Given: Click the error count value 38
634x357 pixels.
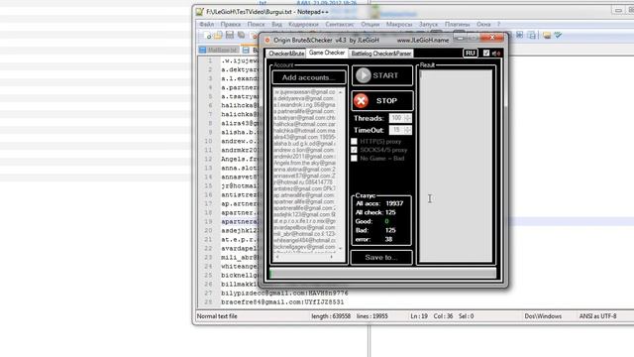Looking at the screenshot, I should pos(388,239).
